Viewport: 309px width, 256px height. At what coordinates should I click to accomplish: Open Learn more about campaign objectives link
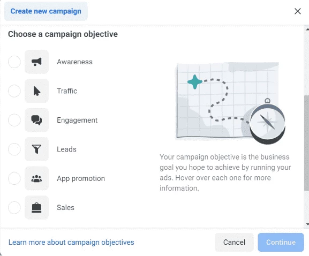[71, 242]
